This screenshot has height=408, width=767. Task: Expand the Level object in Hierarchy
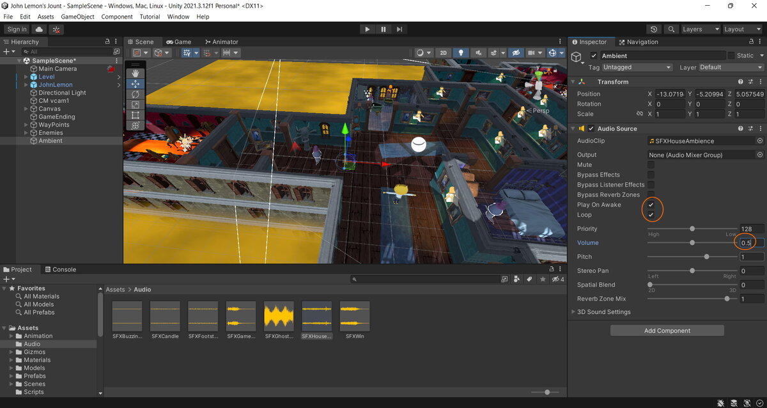26,77
